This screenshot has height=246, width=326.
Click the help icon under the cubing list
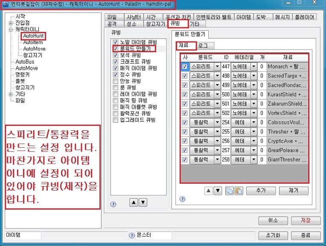click(x=114, y=204)
